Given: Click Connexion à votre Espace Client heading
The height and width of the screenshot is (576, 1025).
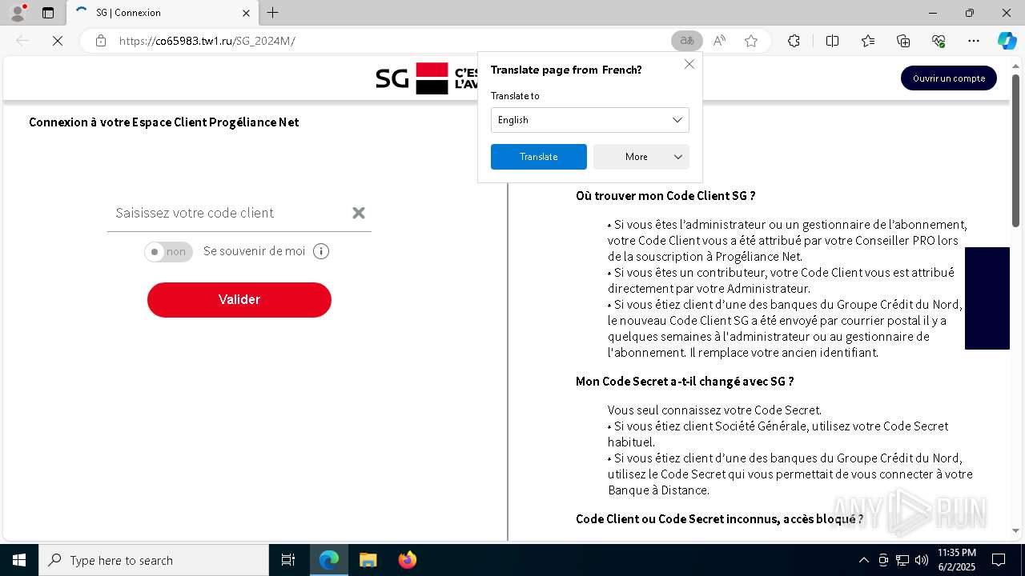Looking at the screenshot, I should pos(163,122).
